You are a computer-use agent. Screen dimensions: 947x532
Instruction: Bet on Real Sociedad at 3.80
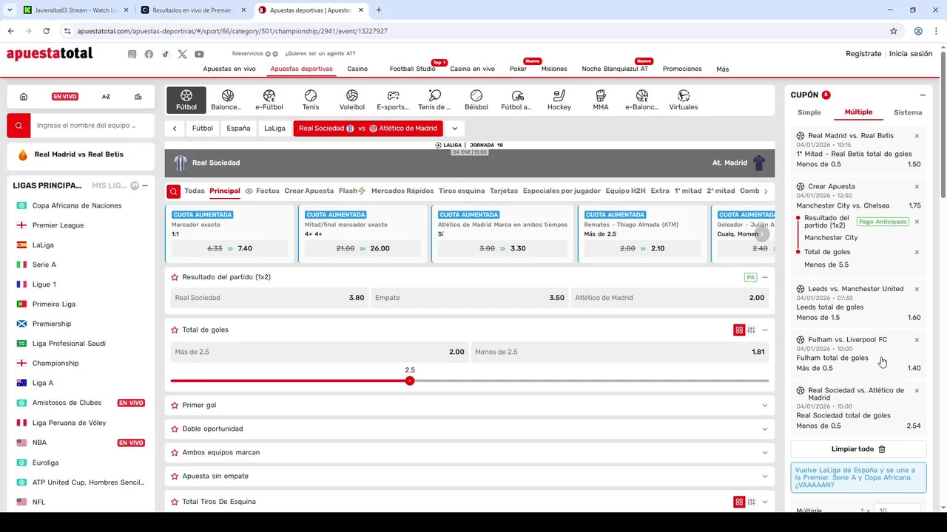pos(269,298)
